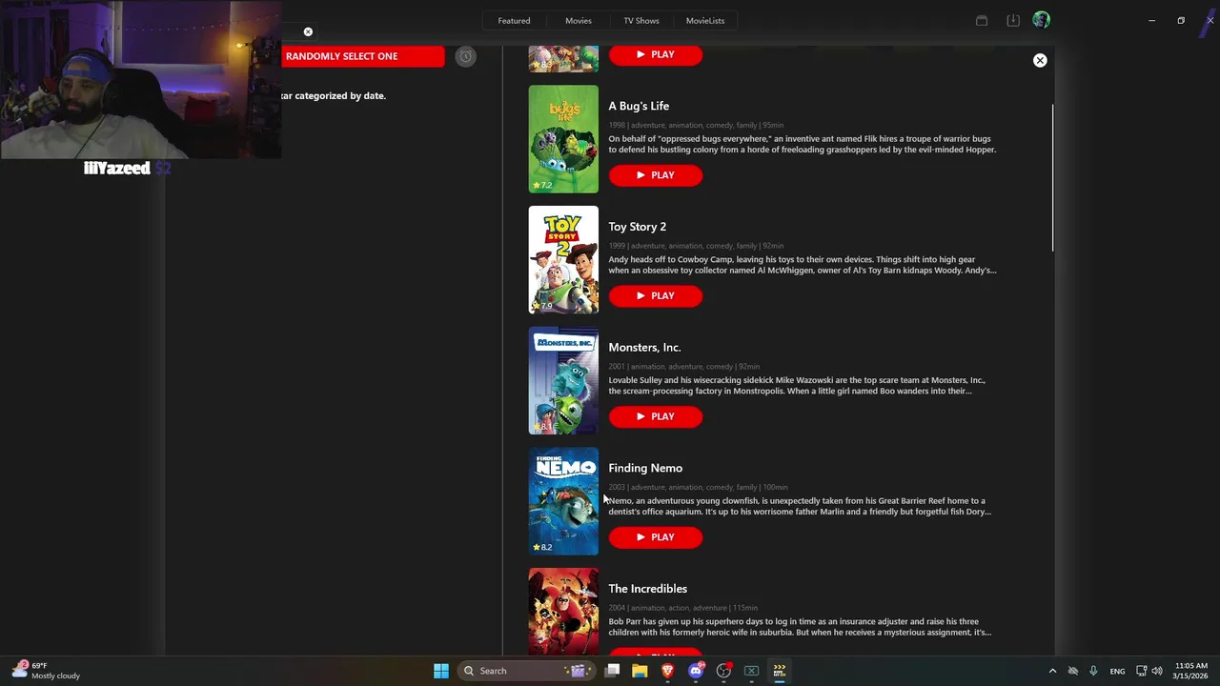This screenshot has height=686, width=1220.
Task: Open the user profile avatar
Action: pyautogui.click(x=1041, y=20)
